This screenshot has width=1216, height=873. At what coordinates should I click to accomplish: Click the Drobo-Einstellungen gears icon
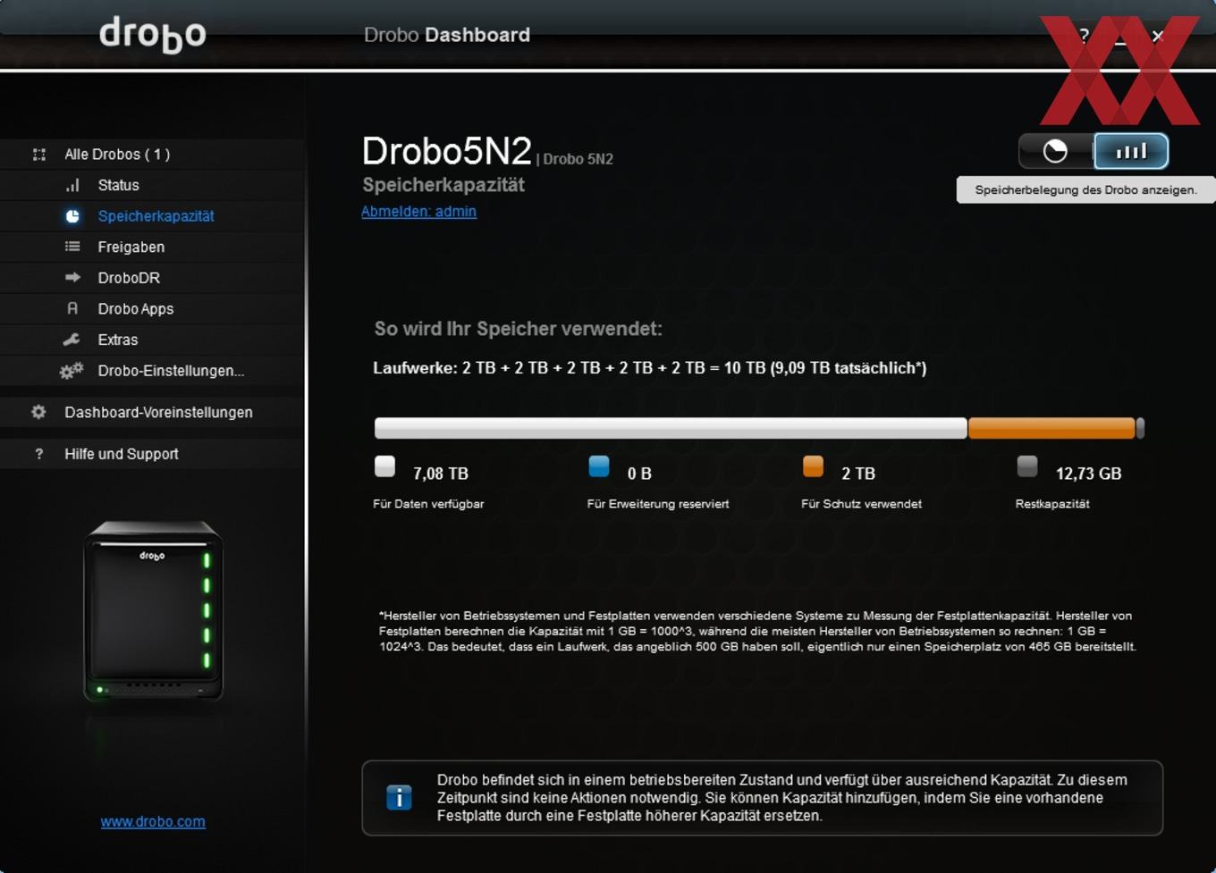point(72,370)
